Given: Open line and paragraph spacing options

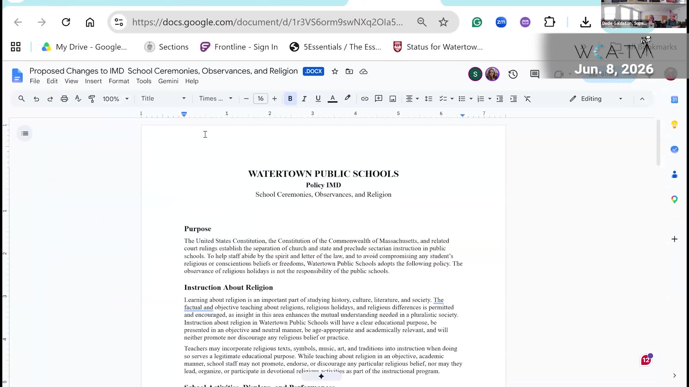Looking at the screenshot, I should click(x=428, y=99).
